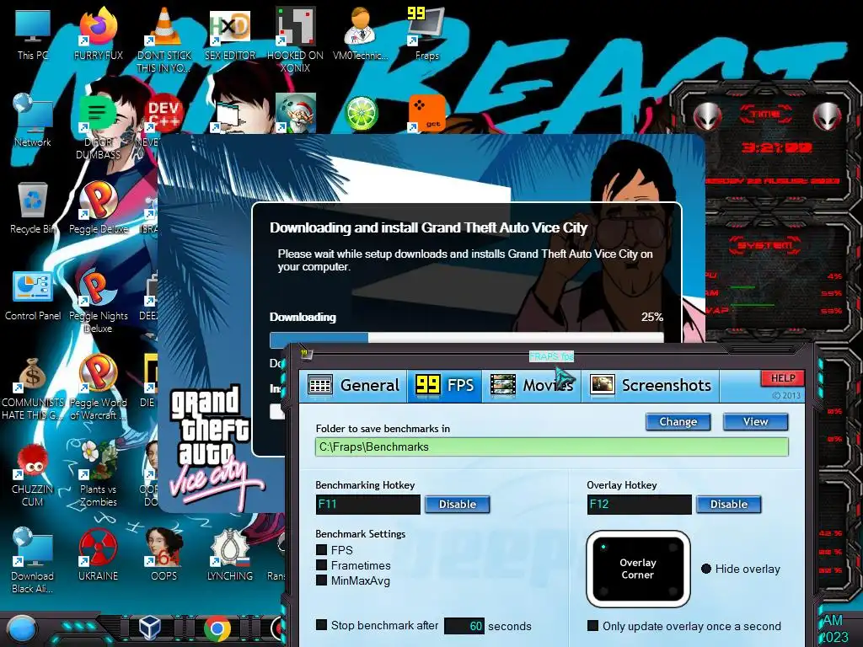Open the Dev C++ desktop shortcut
Screen dimensions: 863x647
click(163, 115)
